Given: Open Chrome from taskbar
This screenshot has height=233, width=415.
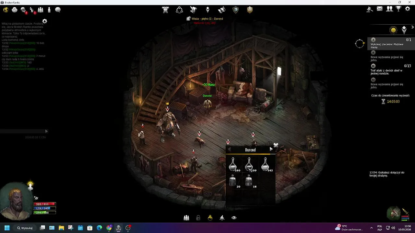Looking at the screenshot, I should [x=109, y=228].
